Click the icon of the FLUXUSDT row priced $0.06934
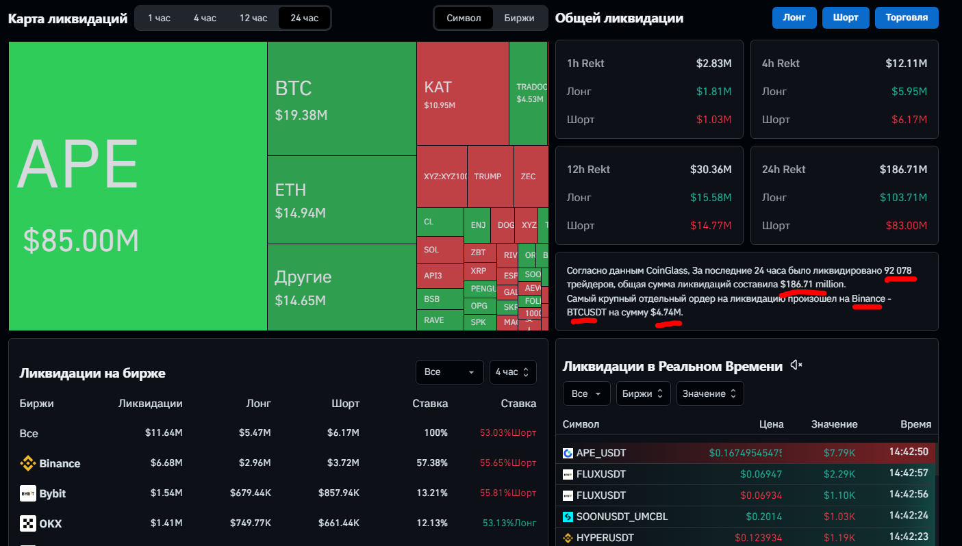 pos(568,495)
